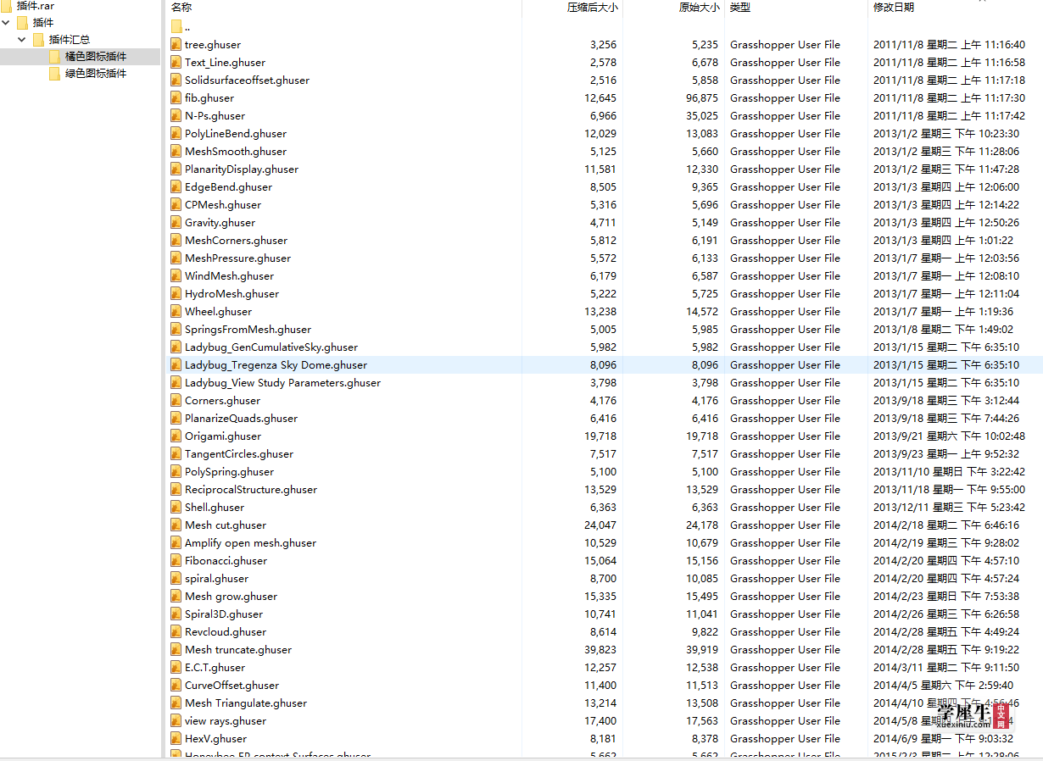Select CurveOffset.ghuser file name
The width and height of the screenshot is (1043, 761).
click(231, 685)
